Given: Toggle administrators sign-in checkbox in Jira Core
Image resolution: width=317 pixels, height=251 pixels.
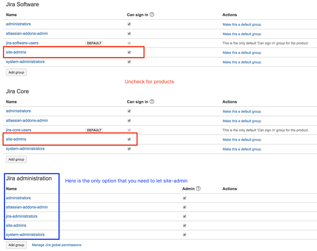Looking at the screenshot, I should 129,111.
